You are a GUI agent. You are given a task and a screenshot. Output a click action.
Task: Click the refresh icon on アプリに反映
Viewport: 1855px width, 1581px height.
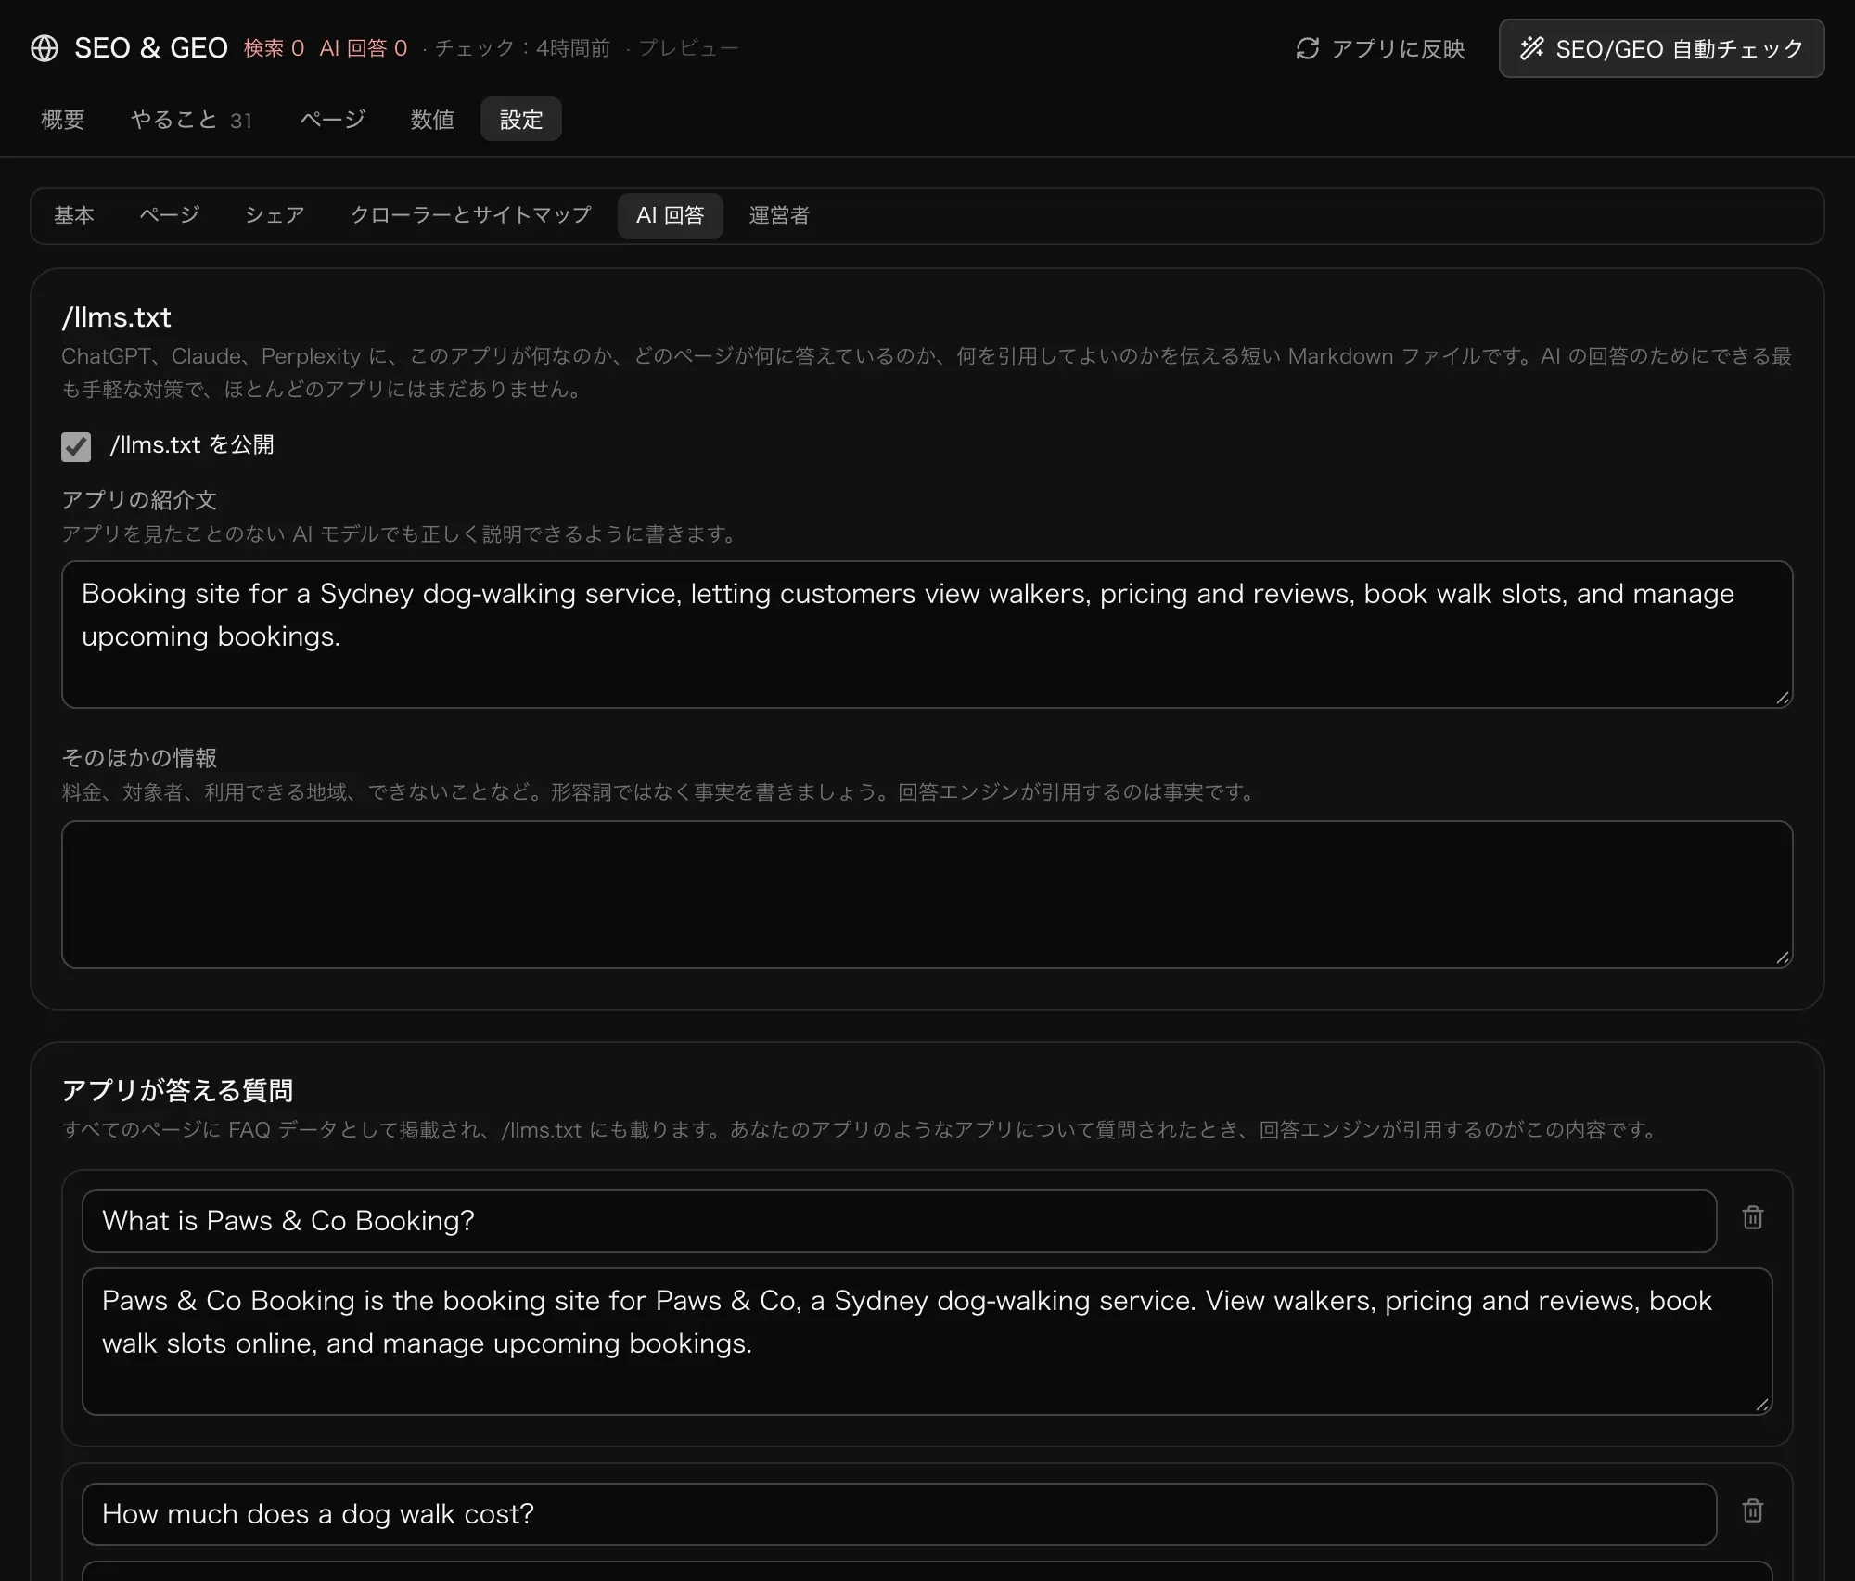[x=1307, y=48]
